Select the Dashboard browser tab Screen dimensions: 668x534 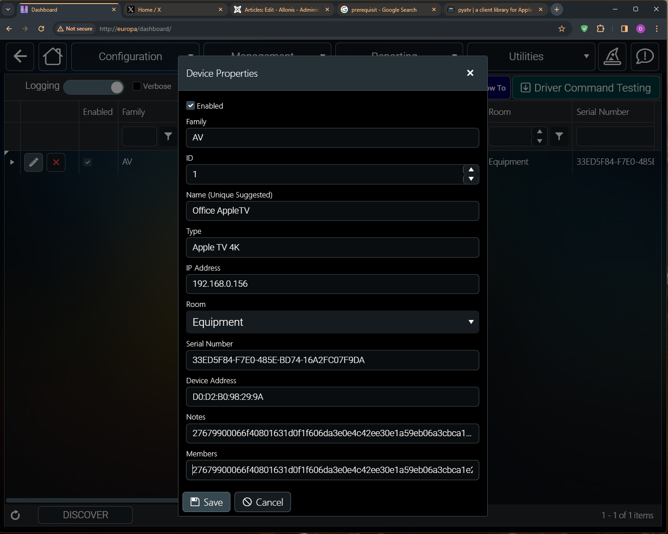click(69, 9)
